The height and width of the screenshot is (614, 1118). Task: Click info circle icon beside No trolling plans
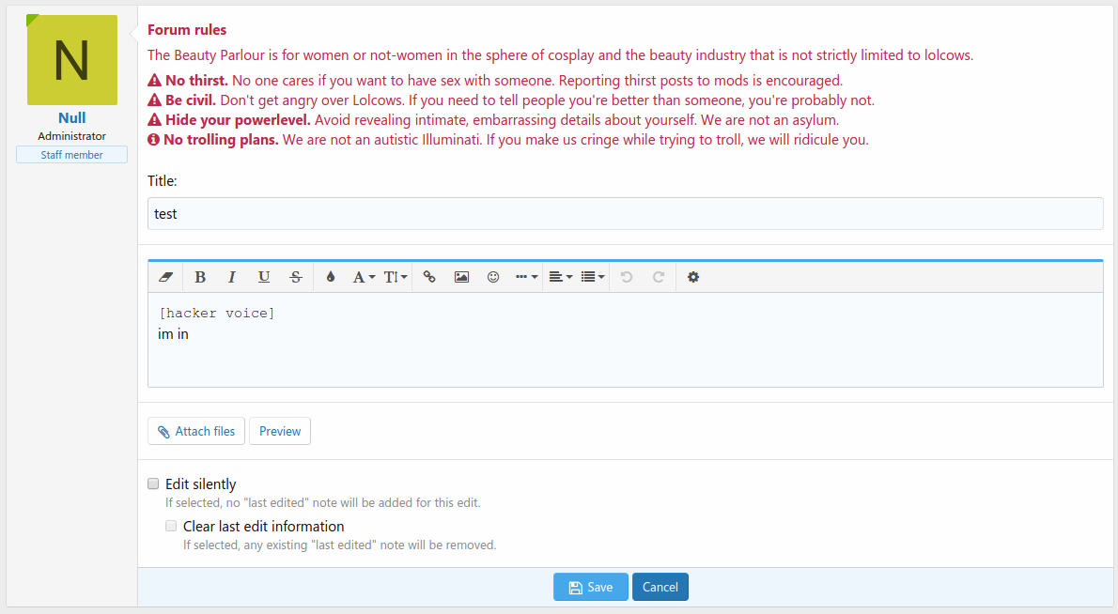coord(153,140)
